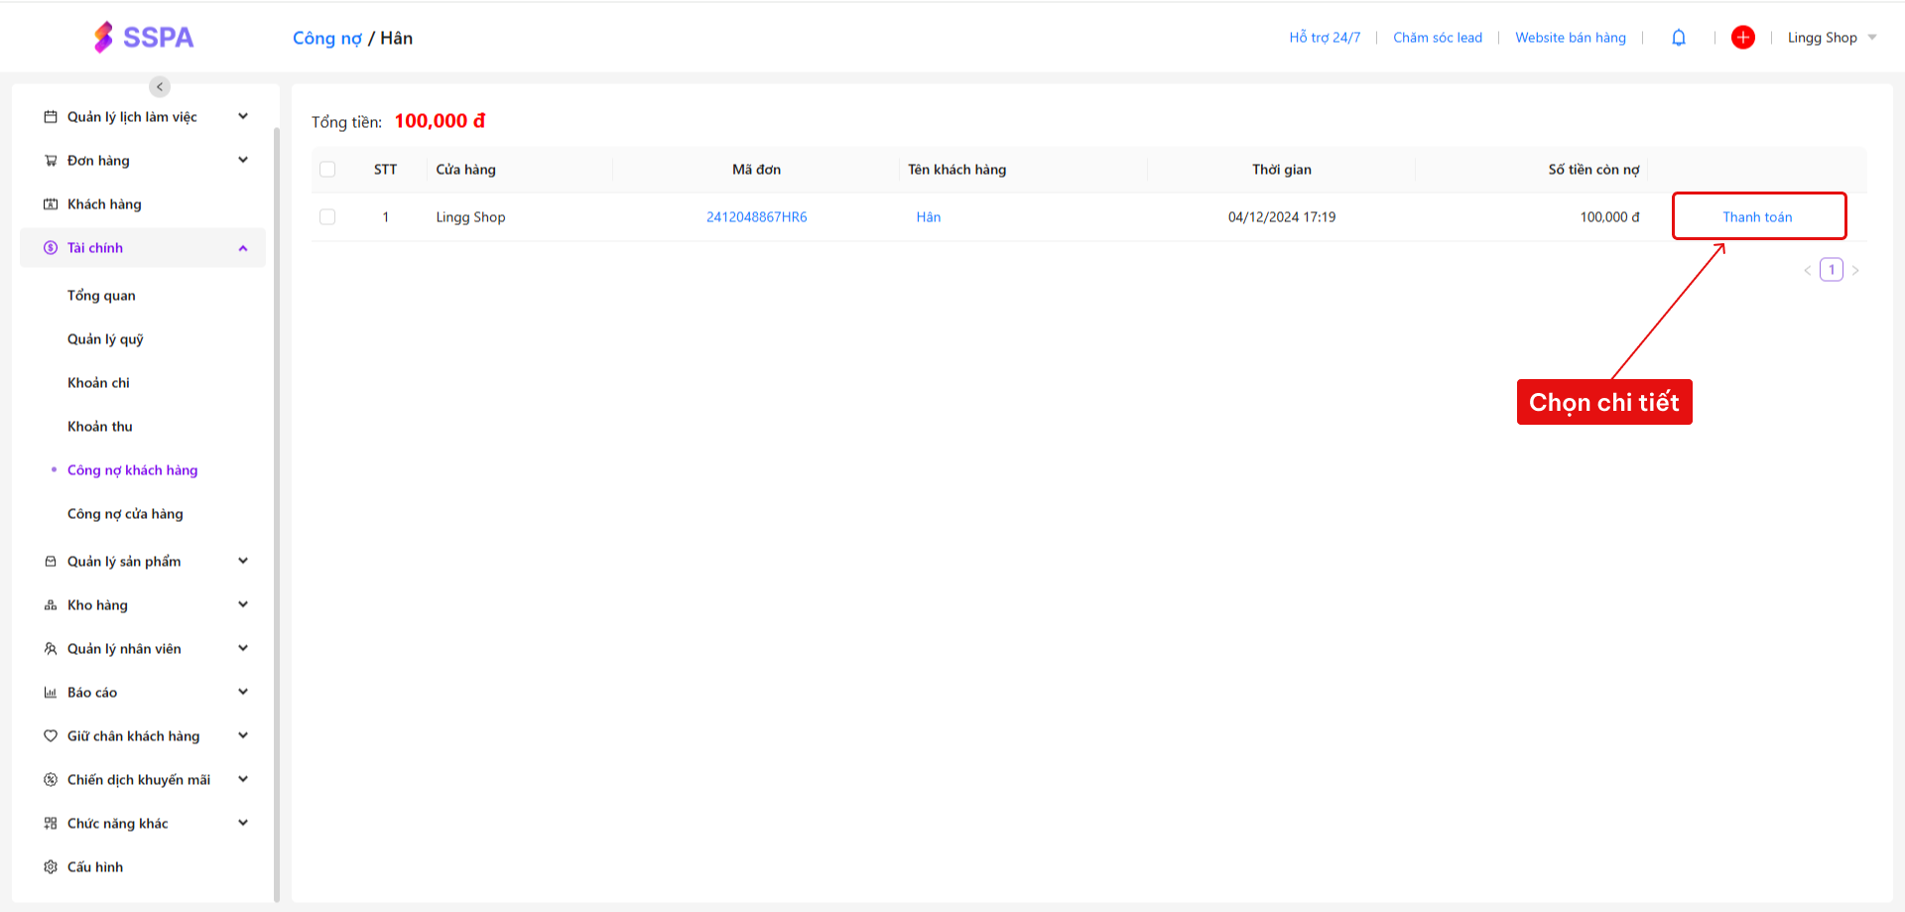Select Công nợ khách hàng menu item
1905x912 pixels.
(x=132, y=469)
